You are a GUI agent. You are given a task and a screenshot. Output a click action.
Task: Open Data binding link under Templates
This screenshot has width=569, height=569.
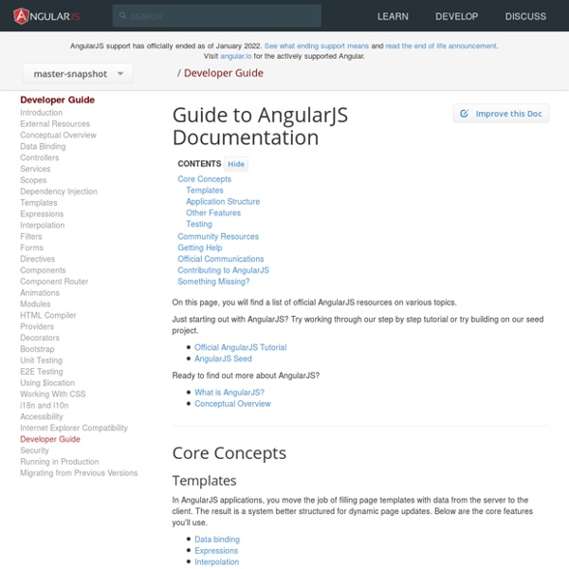pyautogui.click(x=217, y=540)
